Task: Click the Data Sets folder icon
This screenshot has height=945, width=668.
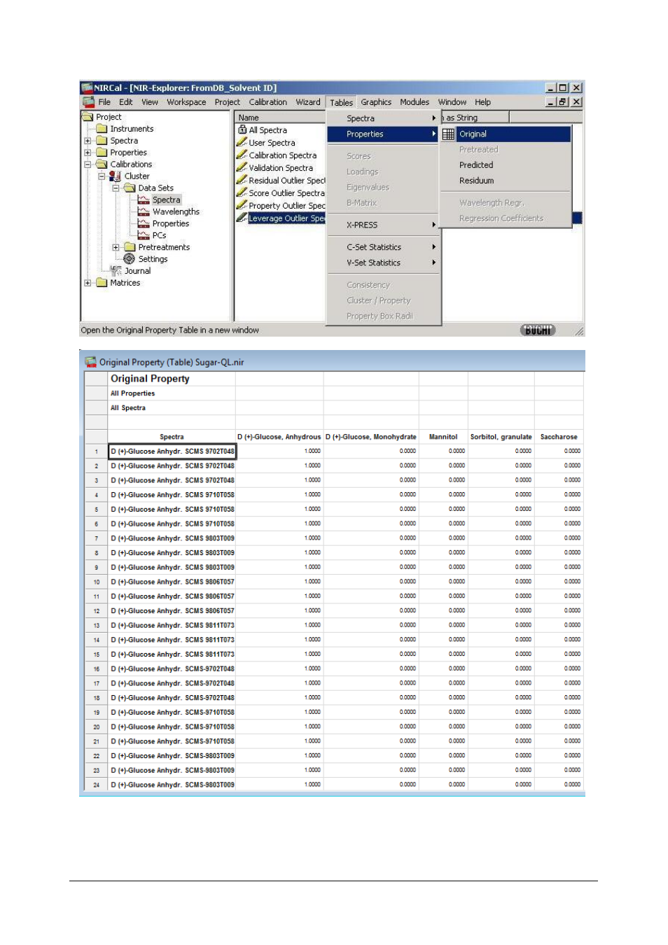Action: [130, 188]
